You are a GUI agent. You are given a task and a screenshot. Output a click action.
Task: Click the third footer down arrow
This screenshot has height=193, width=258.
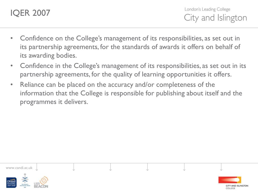(x=111, y=167)
